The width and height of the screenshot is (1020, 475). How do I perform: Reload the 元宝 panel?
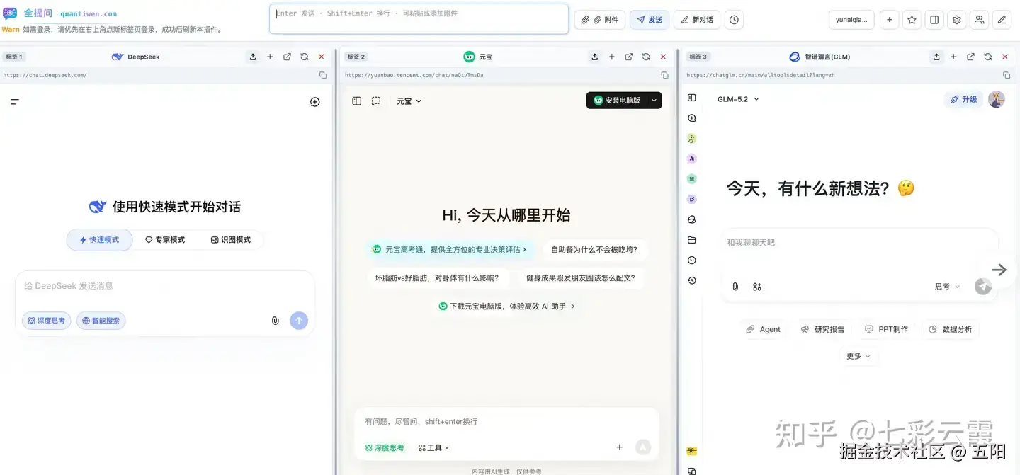[x=646, y=57]
